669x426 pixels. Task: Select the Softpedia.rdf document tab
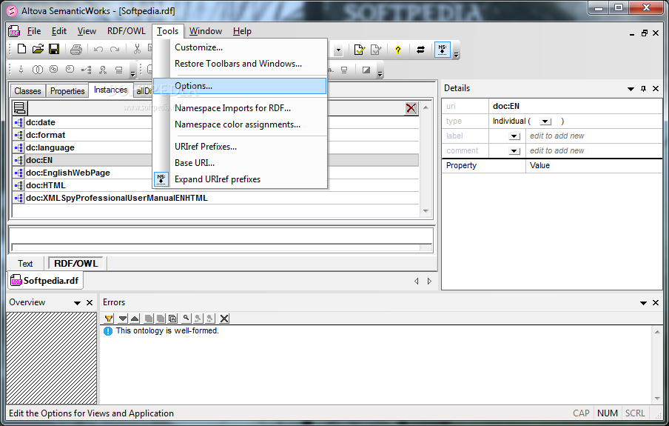coord(45,281)
